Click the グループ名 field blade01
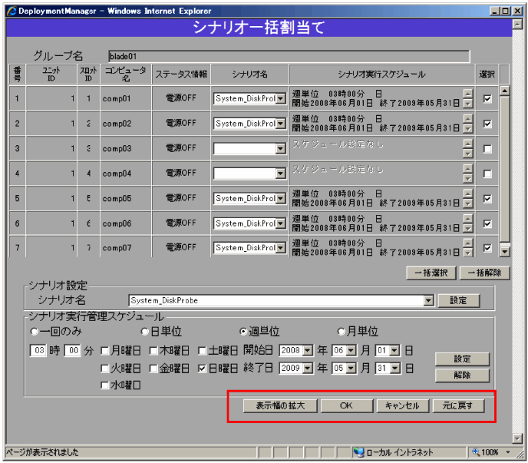528x463 pixels. pos(289,56)
